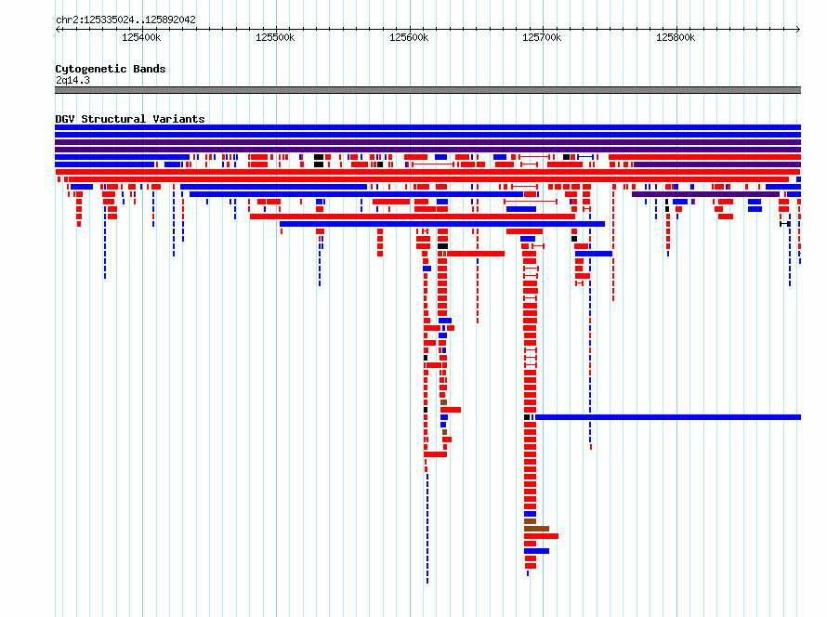Image resolution: width=827 pixels, height=617 pixels.
Task: Click the long dashed blue vertical variant near 125610k
Action: pos(427,529)
